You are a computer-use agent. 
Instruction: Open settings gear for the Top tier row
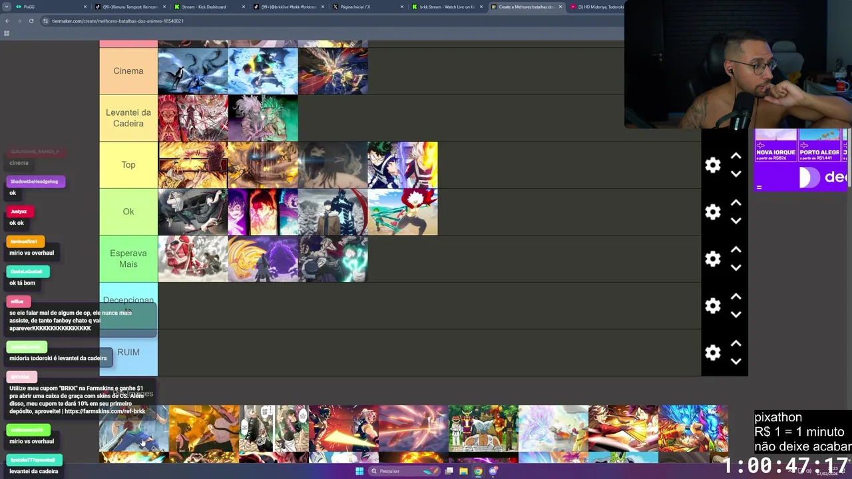pos(713,165)
